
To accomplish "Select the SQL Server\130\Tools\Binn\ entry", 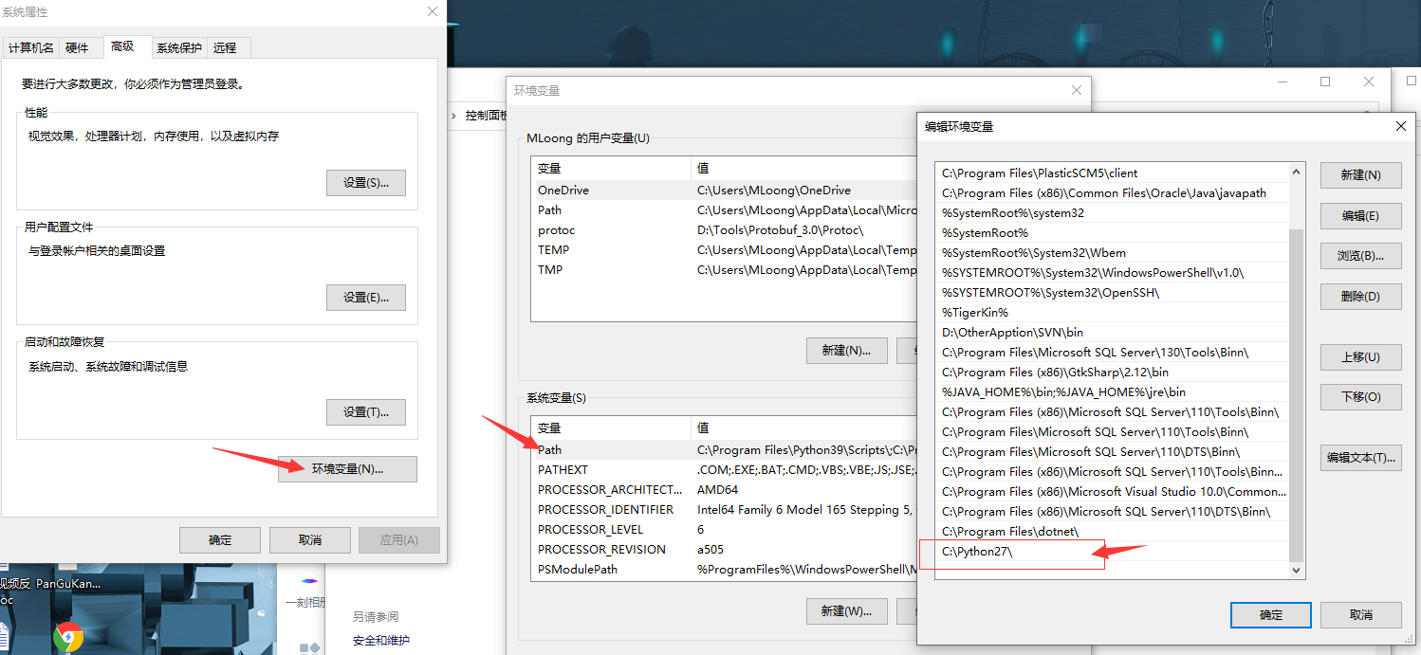I will click(1112, 353).
